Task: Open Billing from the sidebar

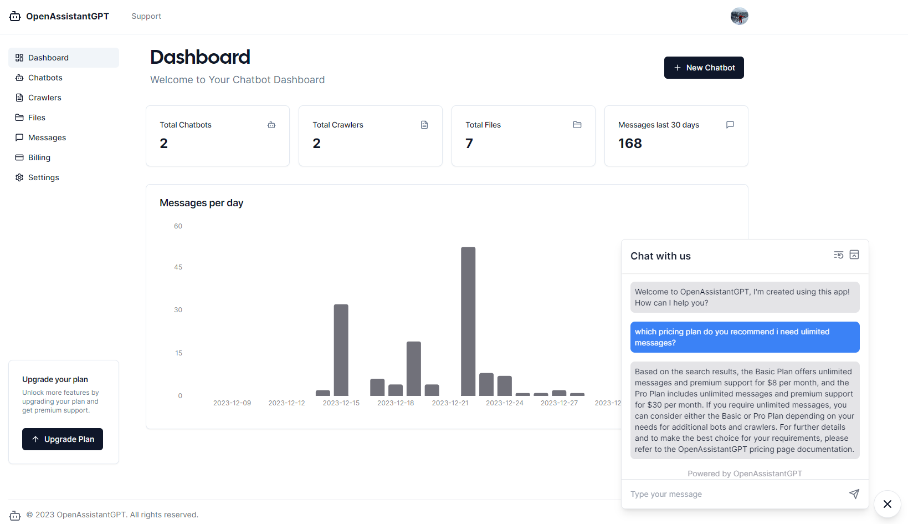Action: click(64, 157)
